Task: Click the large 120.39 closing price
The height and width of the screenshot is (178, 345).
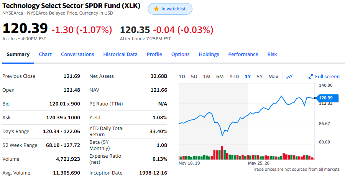Action: [x=25, y=28]
